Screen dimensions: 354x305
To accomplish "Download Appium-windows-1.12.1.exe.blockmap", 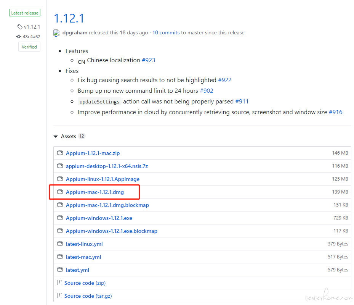I will coord(112,231).
